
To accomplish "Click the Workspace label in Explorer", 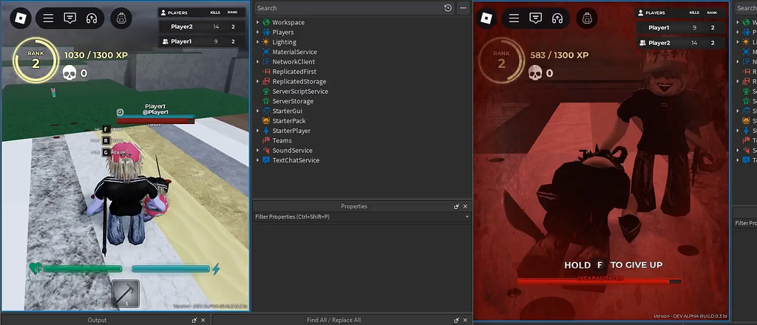I will click(x=288, y=23).
